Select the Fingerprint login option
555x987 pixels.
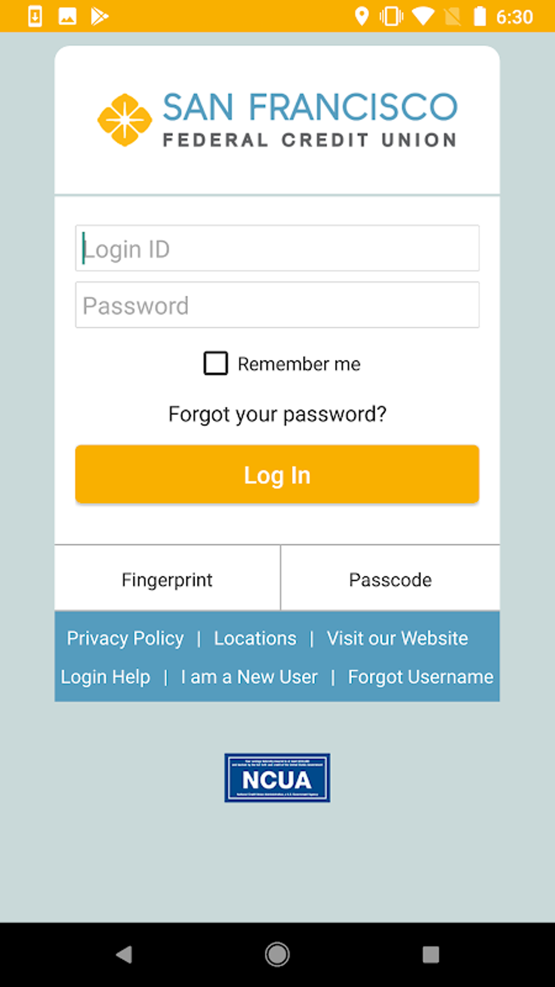[x=166, y=579]
